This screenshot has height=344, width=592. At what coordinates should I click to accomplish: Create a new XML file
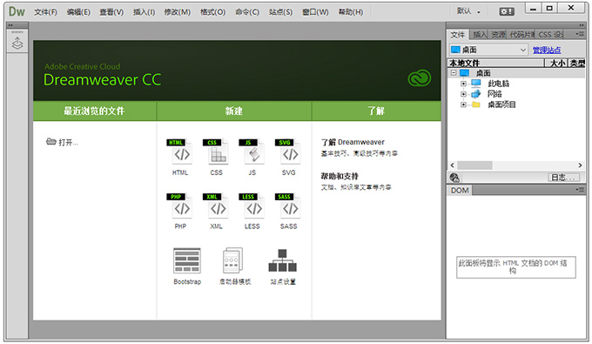(x=216, y=211)
